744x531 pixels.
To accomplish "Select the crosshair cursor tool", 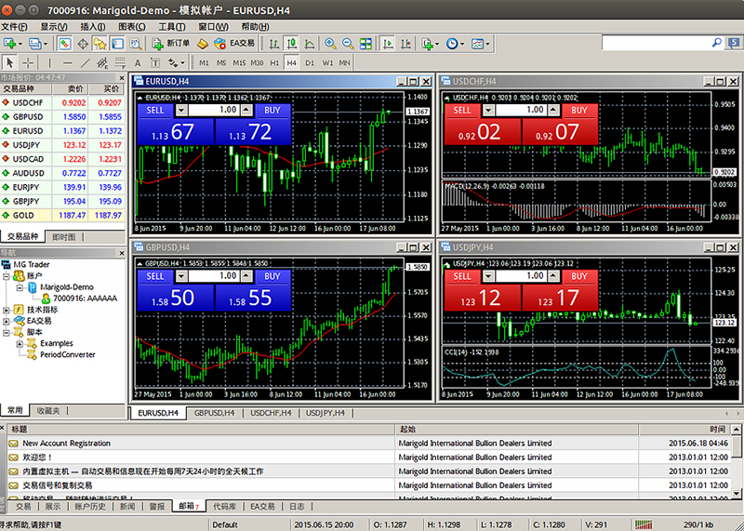I will click(30, 62).
